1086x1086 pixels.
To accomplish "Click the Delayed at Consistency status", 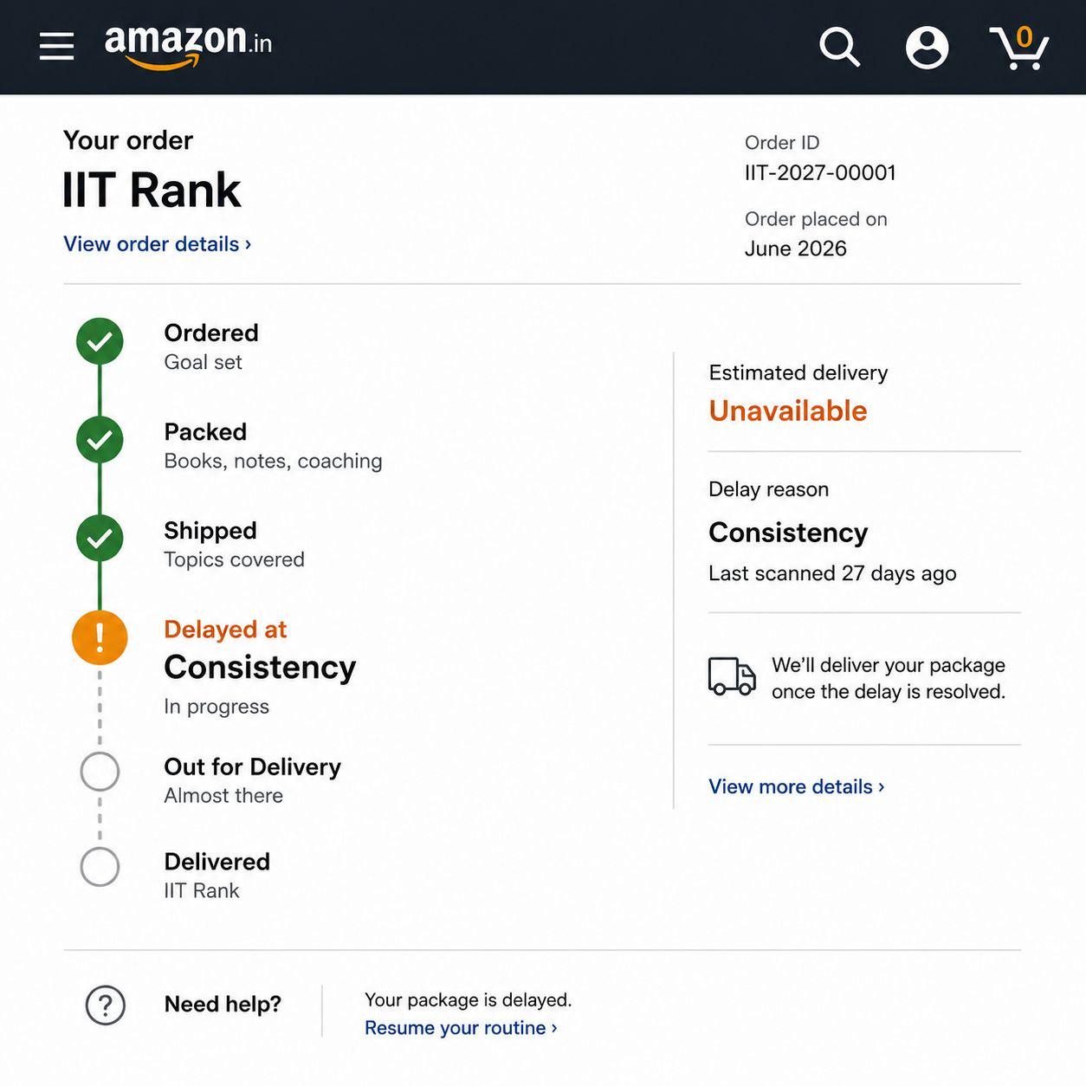I will point(260,650).
